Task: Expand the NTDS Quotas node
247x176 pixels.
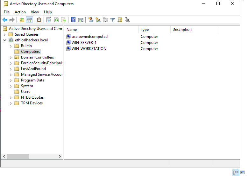Action: (11, 98)
